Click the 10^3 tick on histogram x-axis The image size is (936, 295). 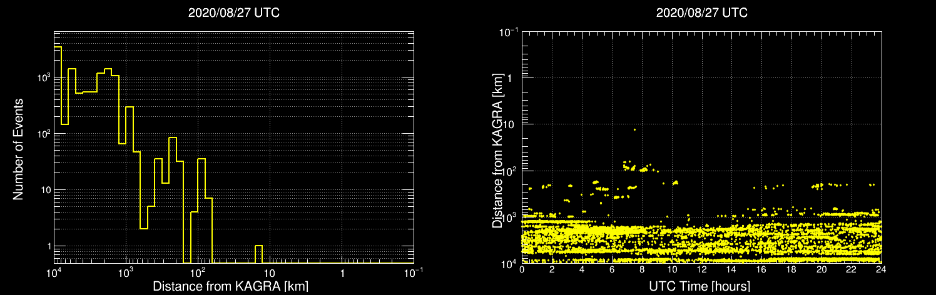tap(126, 272)
